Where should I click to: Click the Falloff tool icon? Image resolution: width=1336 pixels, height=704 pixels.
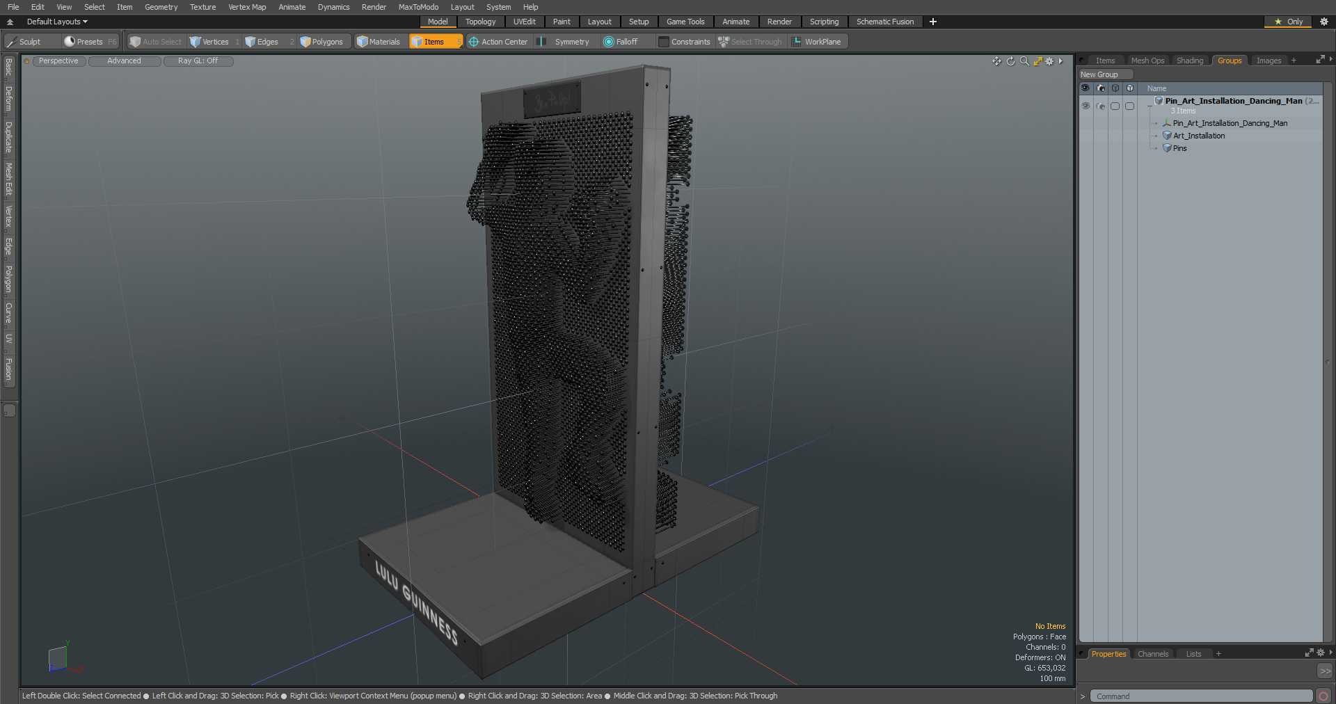tap(609, 42)
